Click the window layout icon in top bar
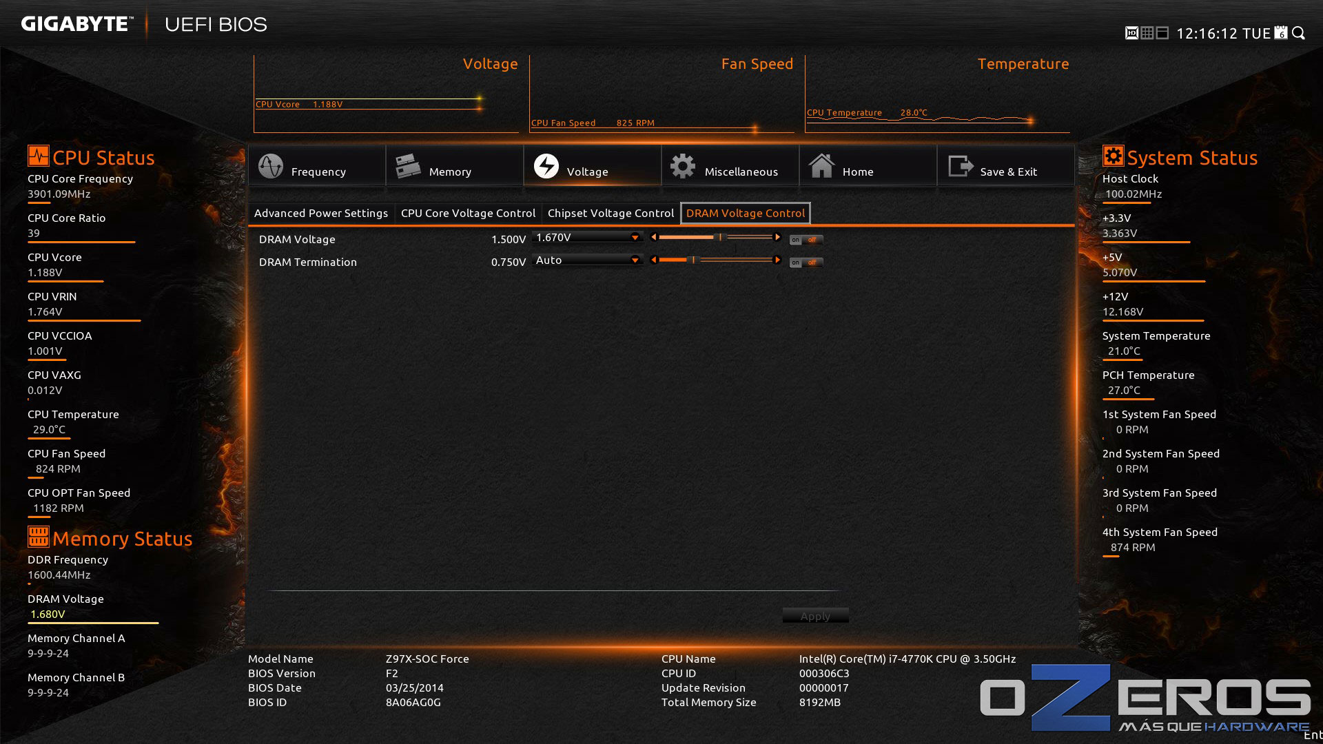The image size is (1323, 744). coord(1162,33)
